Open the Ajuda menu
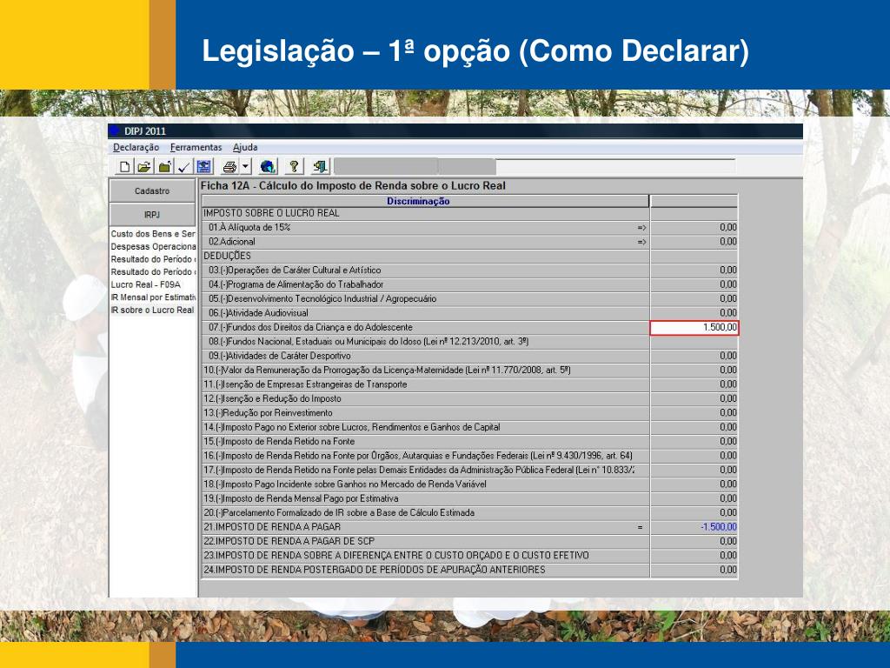 click(245, 147)
